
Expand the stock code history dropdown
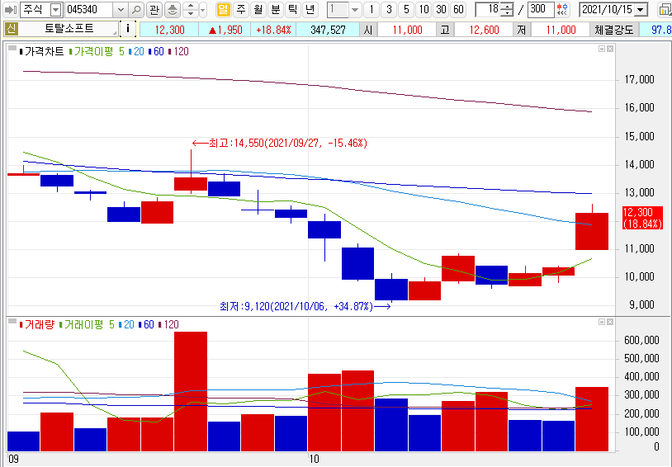tap(121, 9)
